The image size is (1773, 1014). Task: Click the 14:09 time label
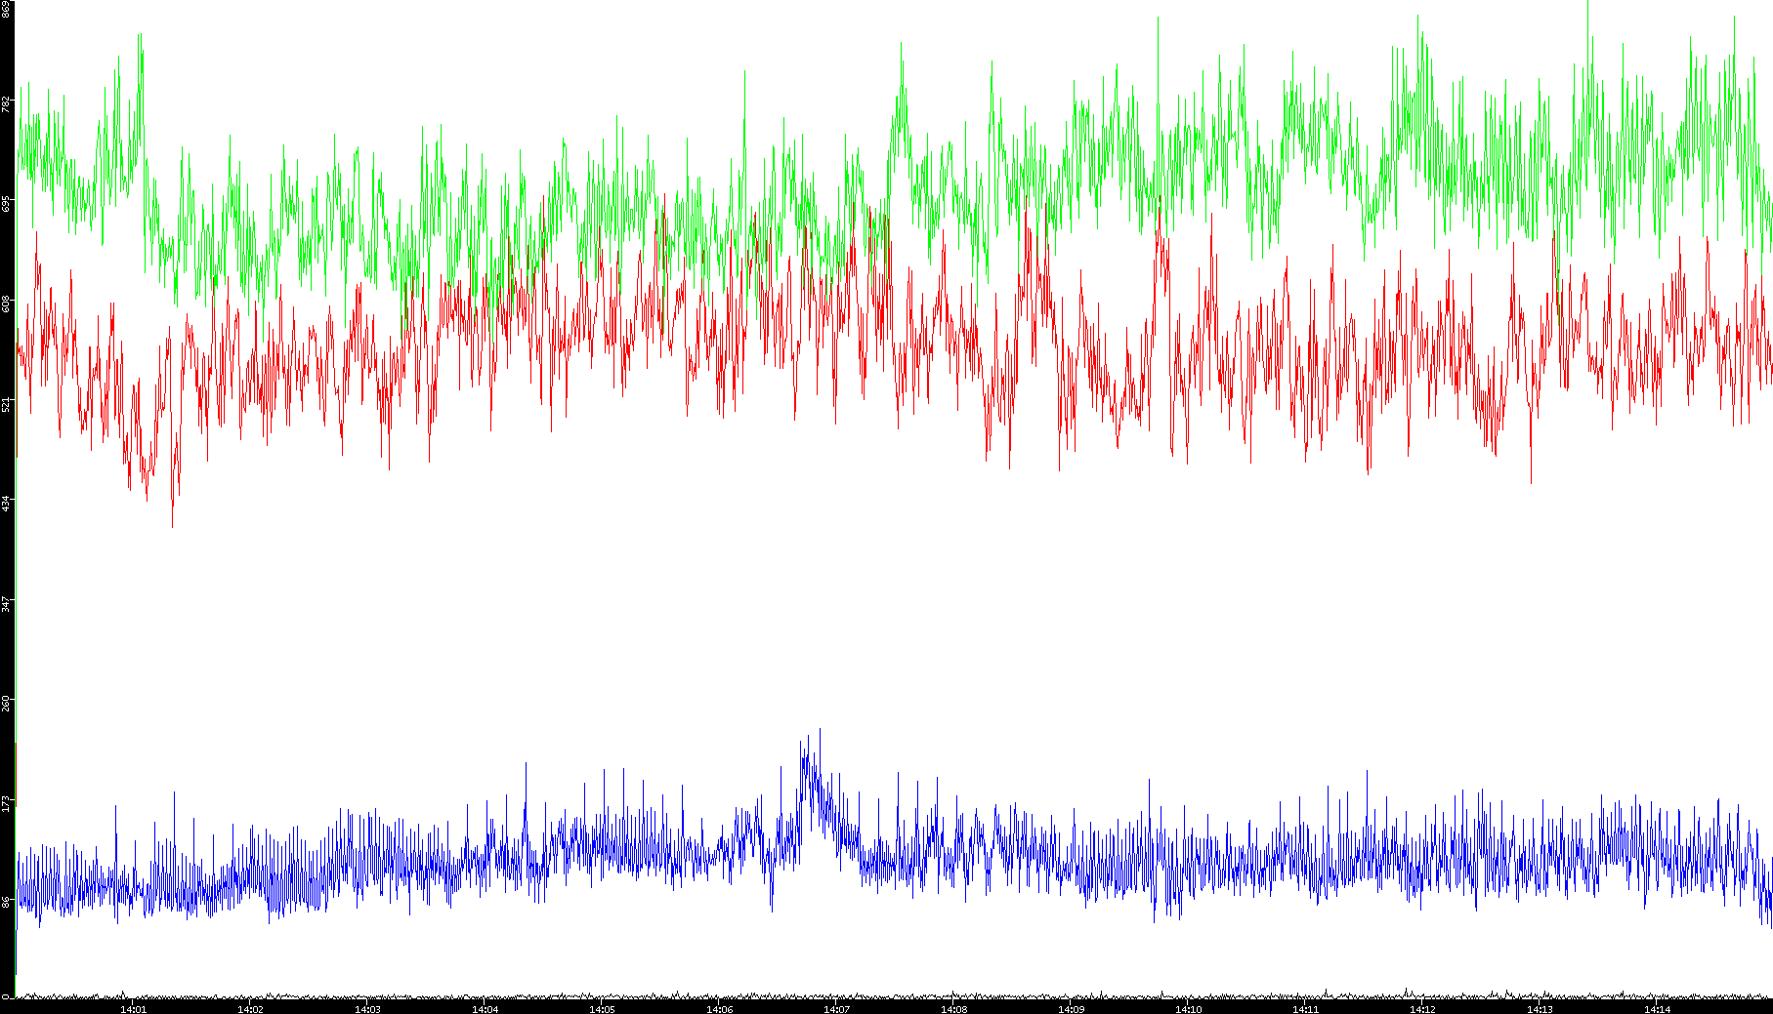pyautogui.click(x=1071, y=1009)
